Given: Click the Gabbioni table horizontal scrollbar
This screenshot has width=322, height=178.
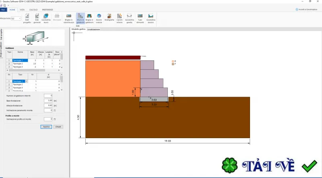Looking at the screenshot, I should [x=33, y=70].
